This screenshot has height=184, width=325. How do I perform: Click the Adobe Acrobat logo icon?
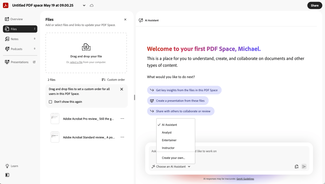(6, 5)
